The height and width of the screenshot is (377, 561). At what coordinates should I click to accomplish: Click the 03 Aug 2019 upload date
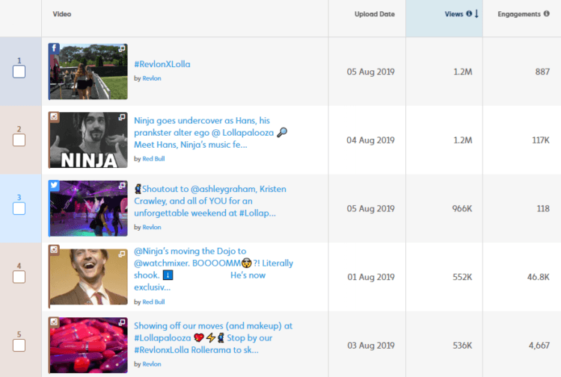click(371, 346)
